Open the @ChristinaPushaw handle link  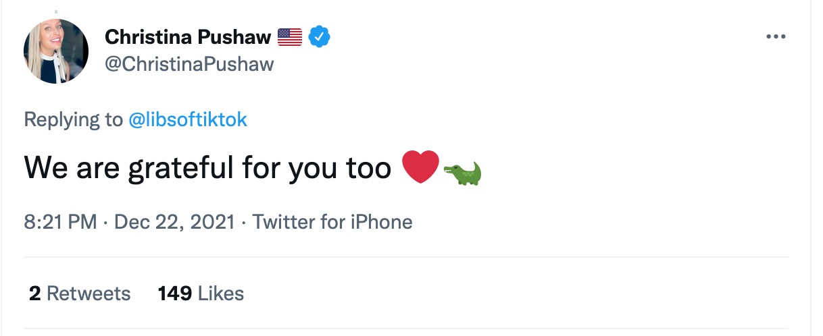(189, 63)
